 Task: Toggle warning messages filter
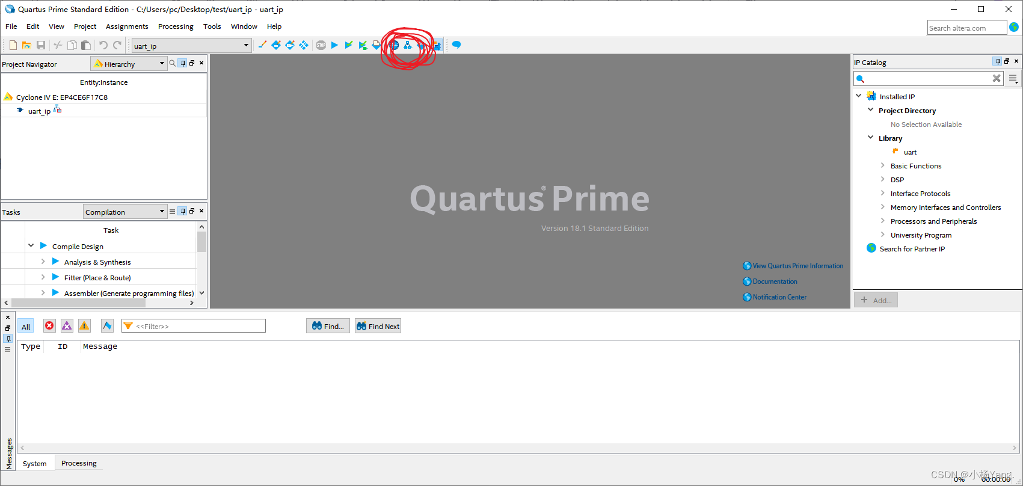[84, 325]
